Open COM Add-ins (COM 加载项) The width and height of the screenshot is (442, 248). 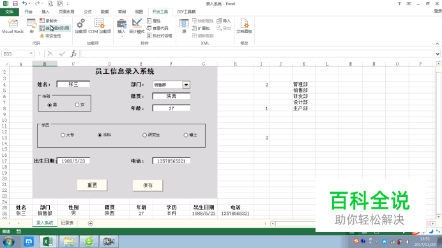[x=100, y=26]
